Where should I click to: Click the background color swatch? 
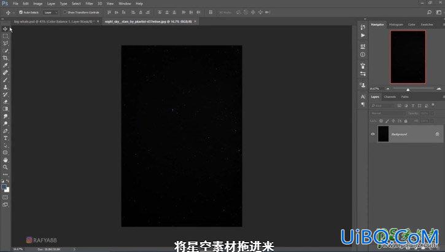click(x=7, y=191)
